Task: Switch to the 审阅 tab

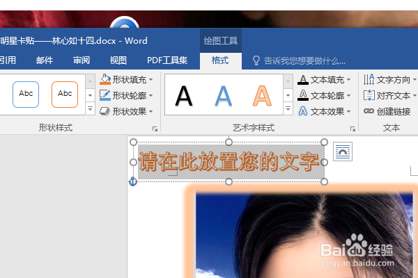Action: (x=82, y=60)
